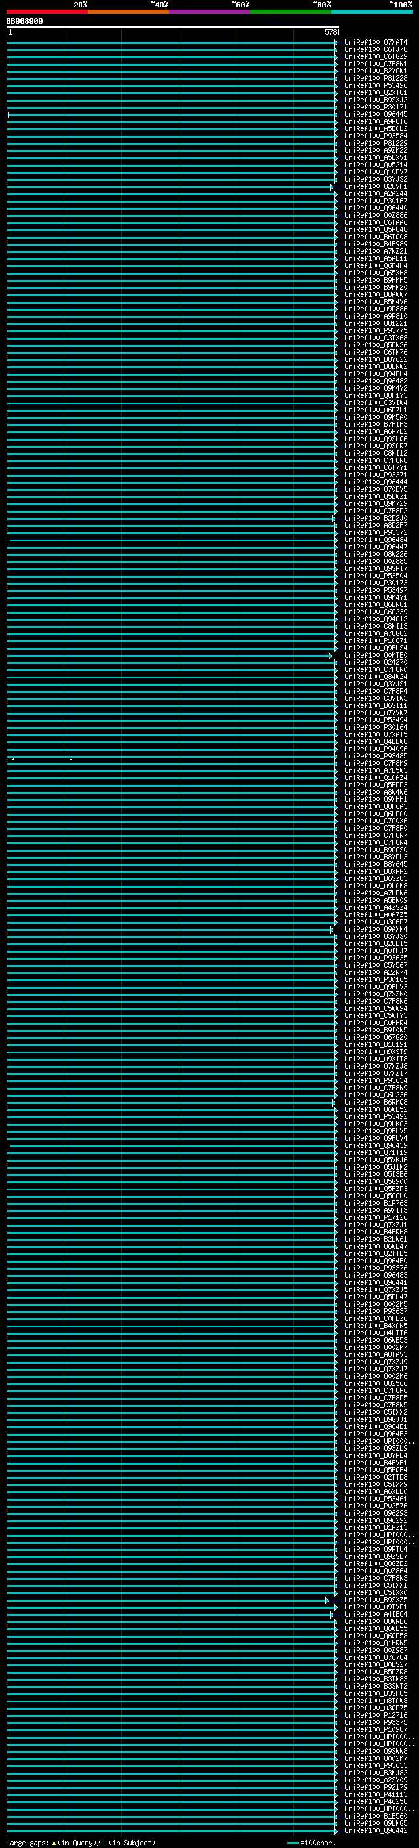Select the UniRef100_Q71T19 hit label

pyautogui.click(x=376, y=1152)
